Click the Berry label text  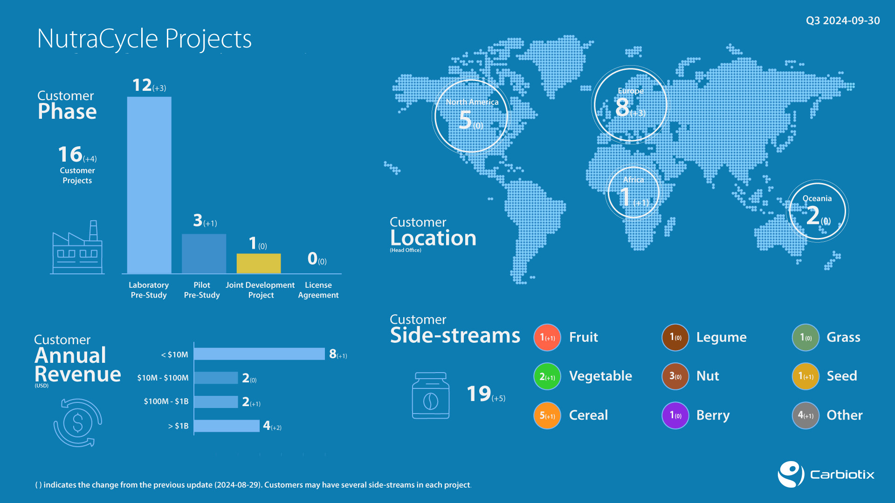(713, 416)
